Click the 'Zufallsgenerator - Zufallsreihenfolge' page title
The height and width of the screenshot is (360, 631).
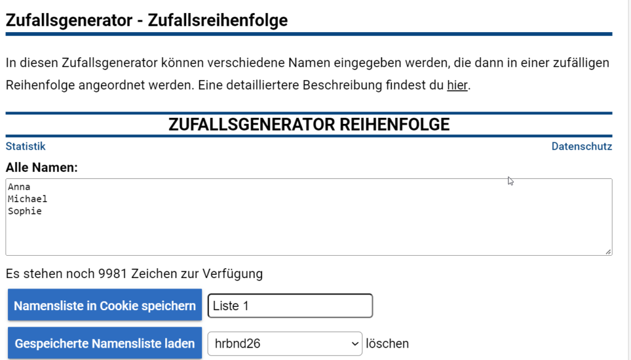coord(147,20)
